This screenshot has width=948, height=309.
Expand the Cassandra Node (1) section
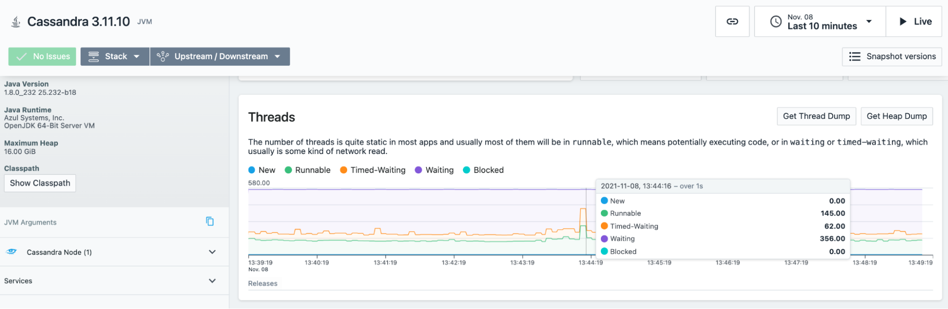pos(212,252)
